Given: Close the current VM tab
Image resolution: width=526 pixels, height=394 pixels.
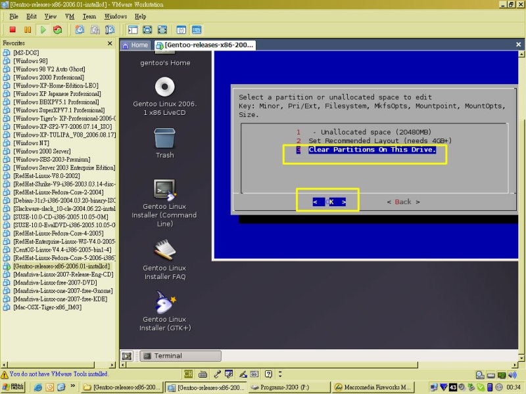Looking at the screenshot, I should [518, 44].
